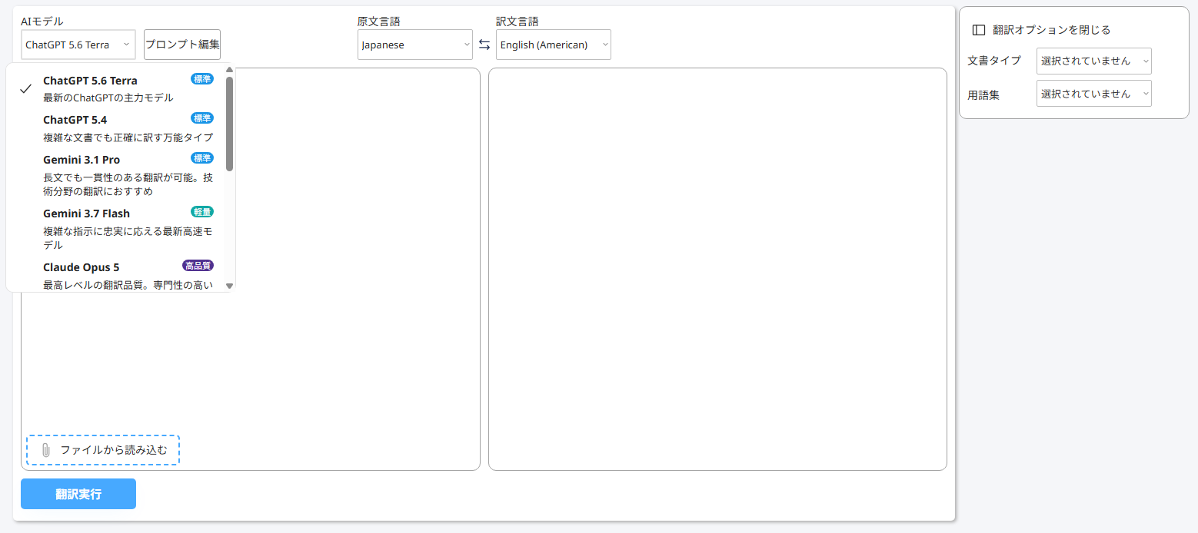Screen dimensions: 1198x533
Task: Click the AIモデル label
Action: [x=42, y=22]
